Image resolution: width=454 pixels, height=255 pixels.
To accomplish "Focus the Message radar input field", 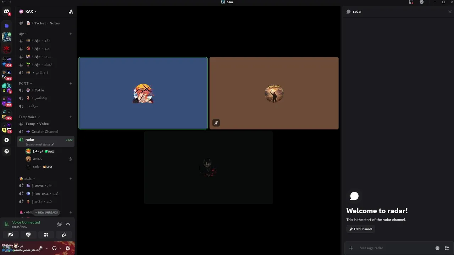I will pos(394,248).
